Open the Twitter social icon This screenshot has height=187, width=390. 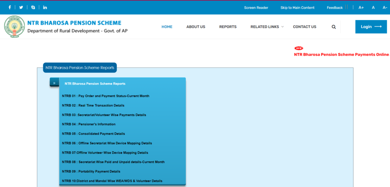[x=21, y=8]
